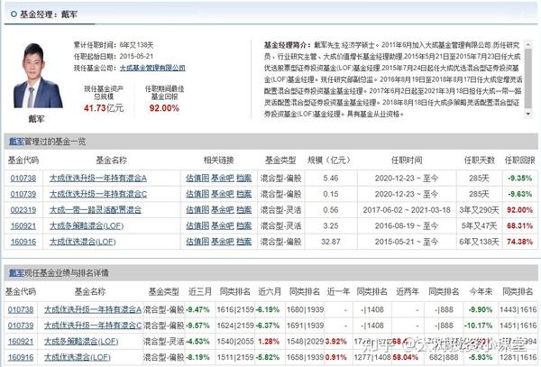Screen dimensions: 541x367
Task: Click 大成基金管理有限公司 company link
Action: pos(152,68)
